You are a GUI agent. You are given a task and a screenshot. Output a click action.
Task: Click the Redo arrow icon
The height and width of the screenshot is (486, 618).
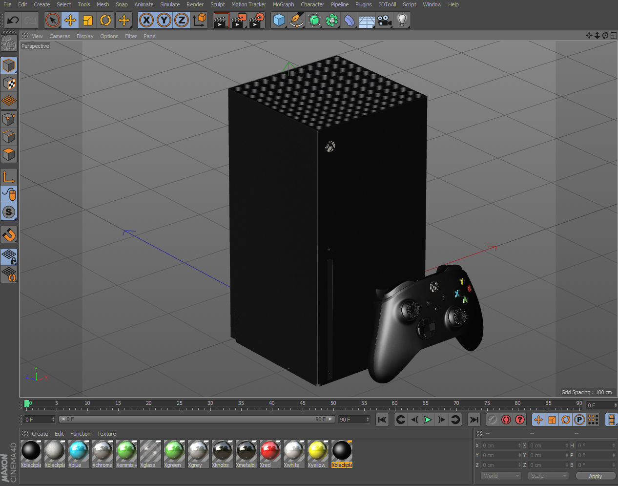click(x=30, y=21)
